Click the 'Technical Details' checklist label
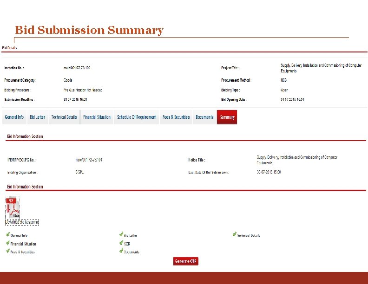 pyautogui.click(x=249, y=235)
